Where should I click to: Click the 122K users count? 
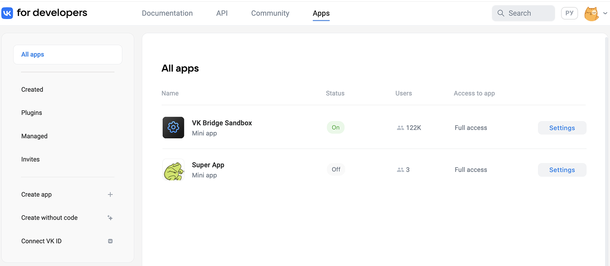414,128
